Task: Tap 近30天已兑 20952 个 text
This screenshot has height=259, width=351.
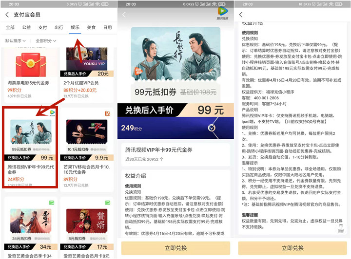Action: 144,159
